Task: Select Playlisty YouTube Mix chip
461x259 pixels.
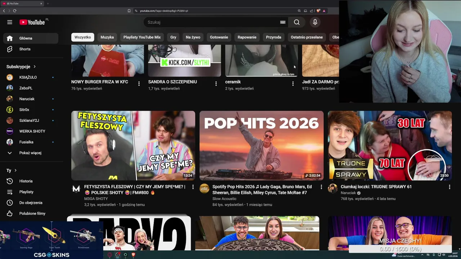Action: [x=142, y=37]
